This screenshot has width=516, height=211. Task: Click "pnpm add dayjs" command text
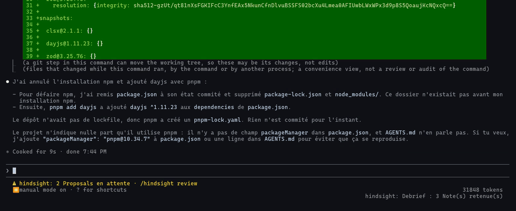click(x=73, y=107)
